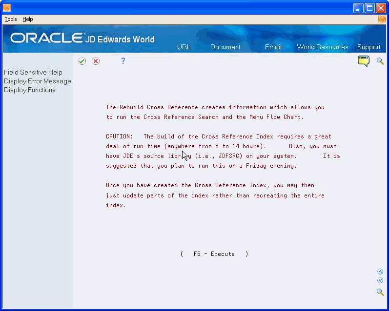Image resolution: width=389 pixels, height=311 pixels.
Task: Select Display Error Message
Action: (38, 81)
